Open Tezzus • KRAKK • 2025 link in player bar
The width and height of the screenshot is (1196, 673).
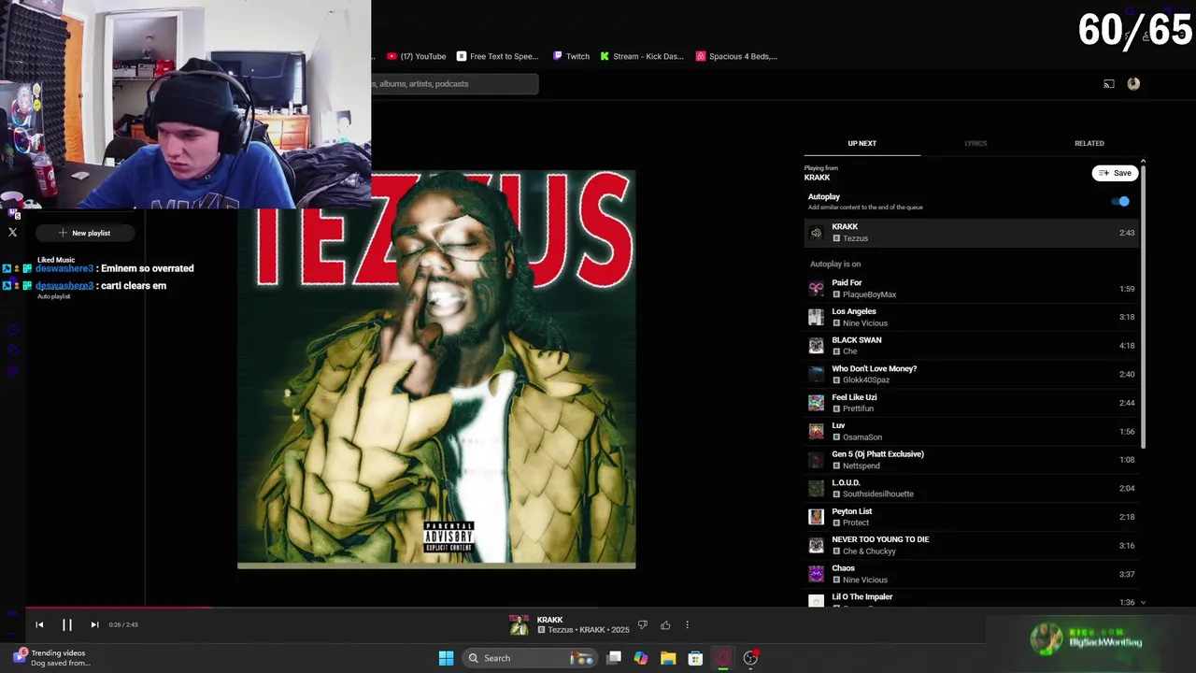[588, 630]
